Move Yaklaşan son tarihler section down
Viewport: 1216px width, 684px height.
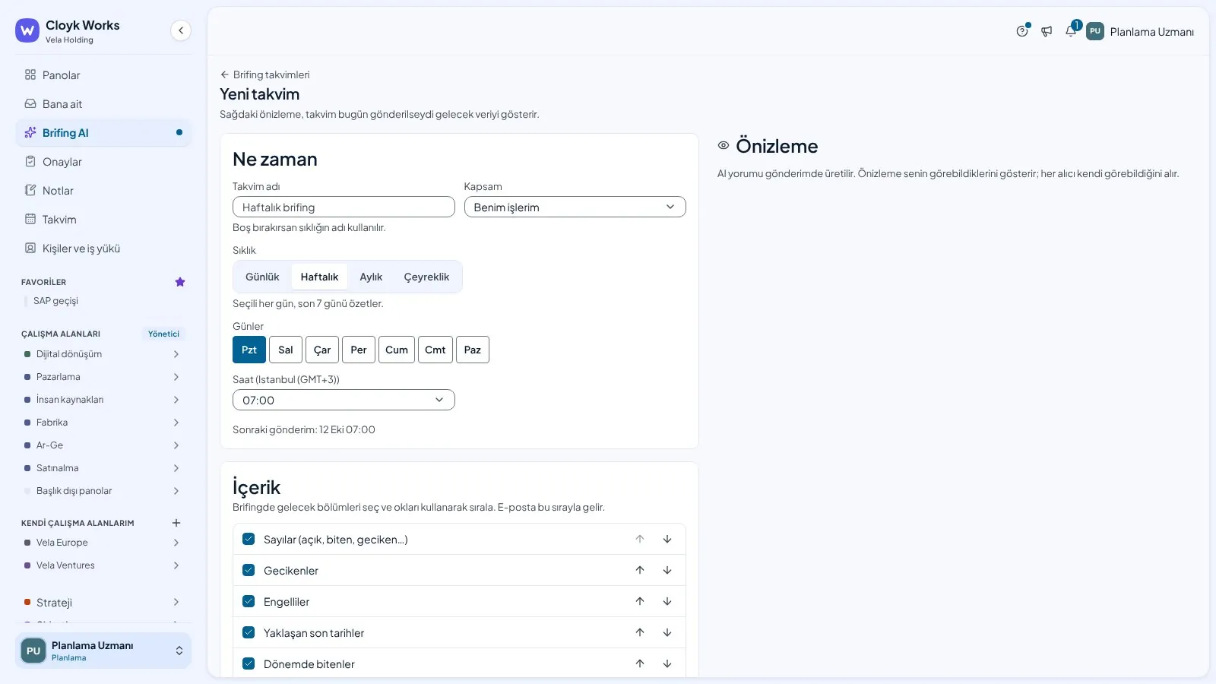pyautogui.click(x=667, y=632)
